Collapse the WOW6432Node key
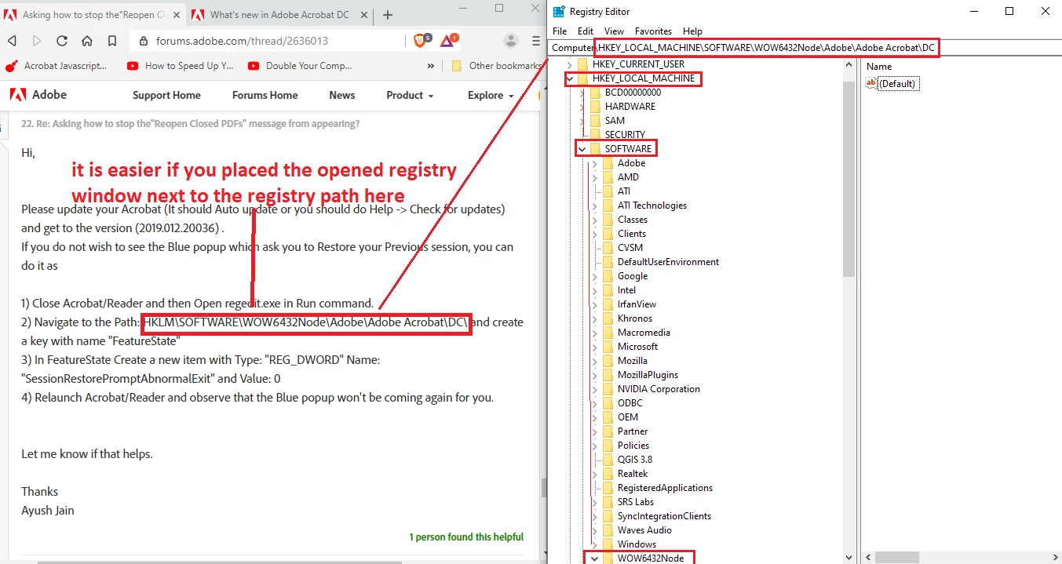Image resolution: width=1062 pixels, height=564 pixels. [594, 559]
